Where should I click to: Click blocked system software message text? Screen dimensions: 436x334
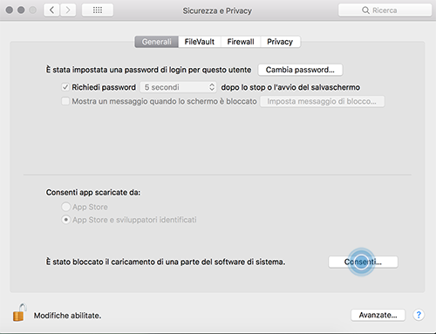[x=166, y=262]
